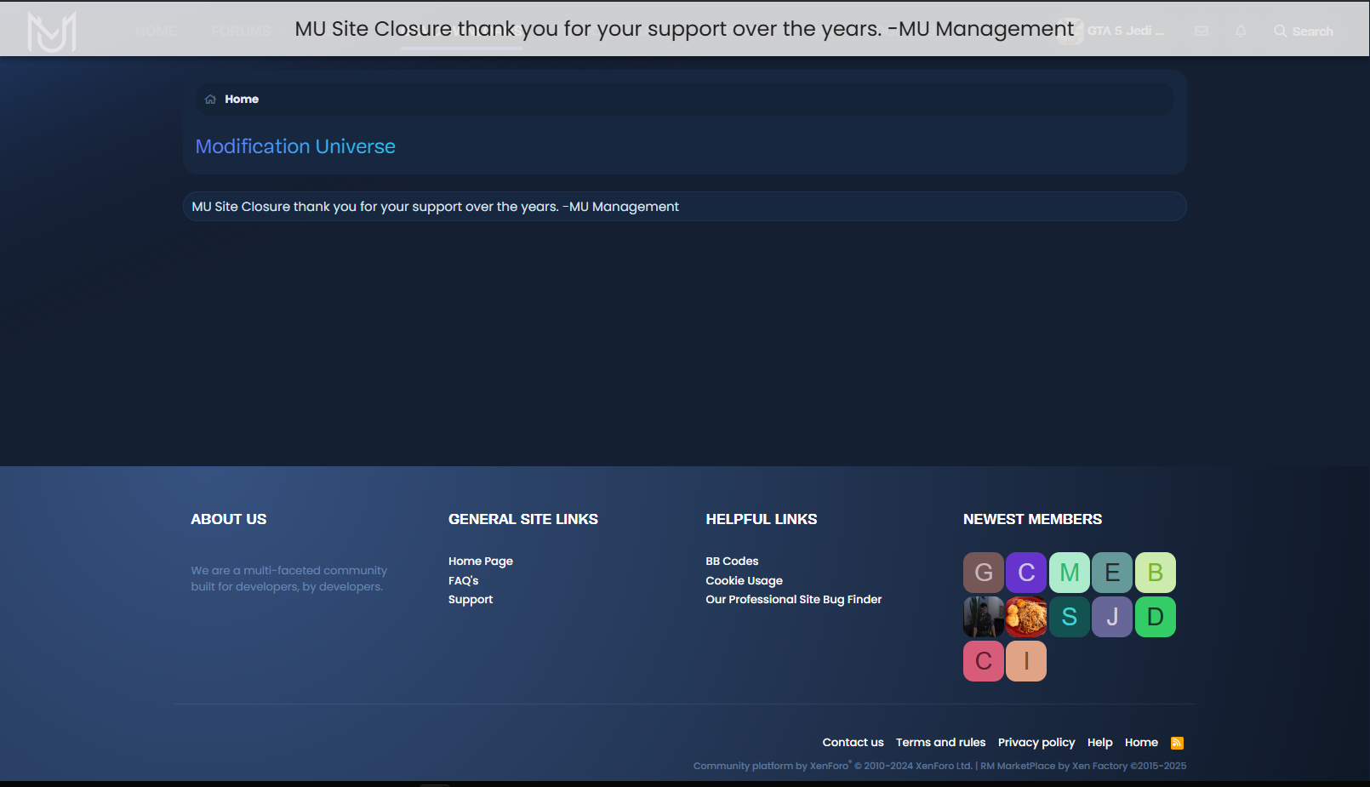Open the RSS feed icon
The width and height of the screenshot is (1370, 787).
click(x=1177, y=743)
